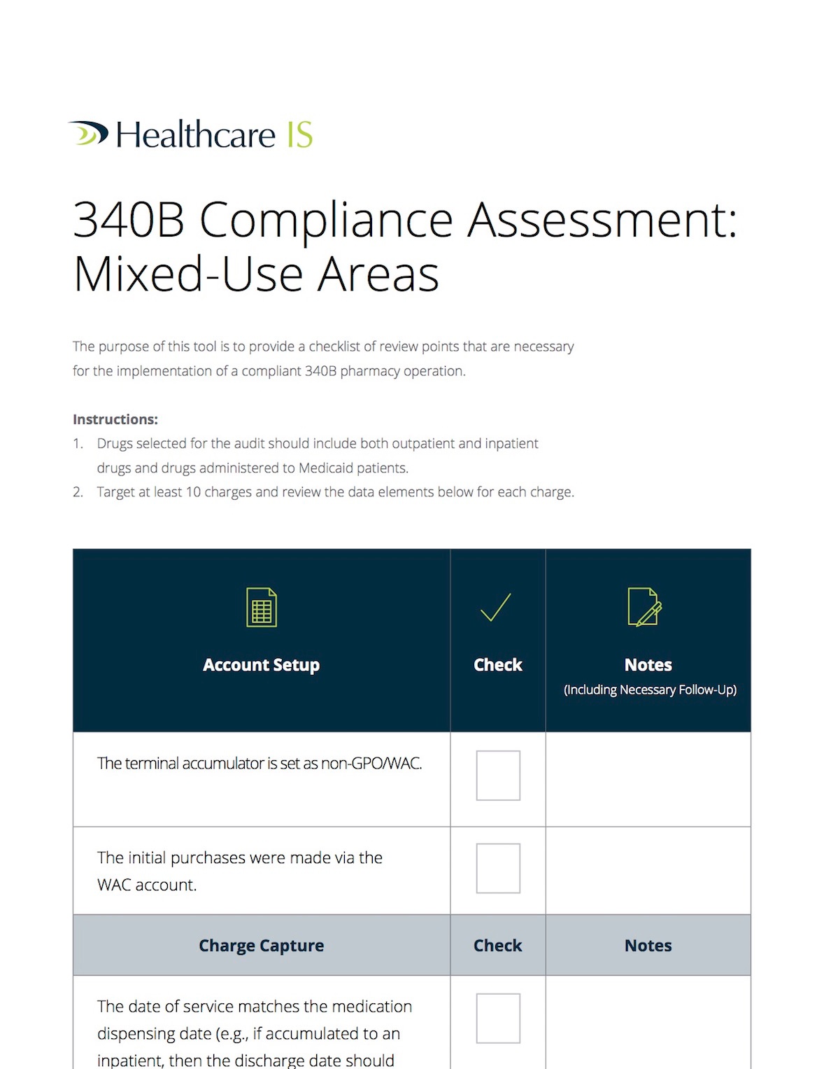This screenshot has height=1069, width=824.
Task: Mark the date of service matches checkbox
Action: [498, 1018]
